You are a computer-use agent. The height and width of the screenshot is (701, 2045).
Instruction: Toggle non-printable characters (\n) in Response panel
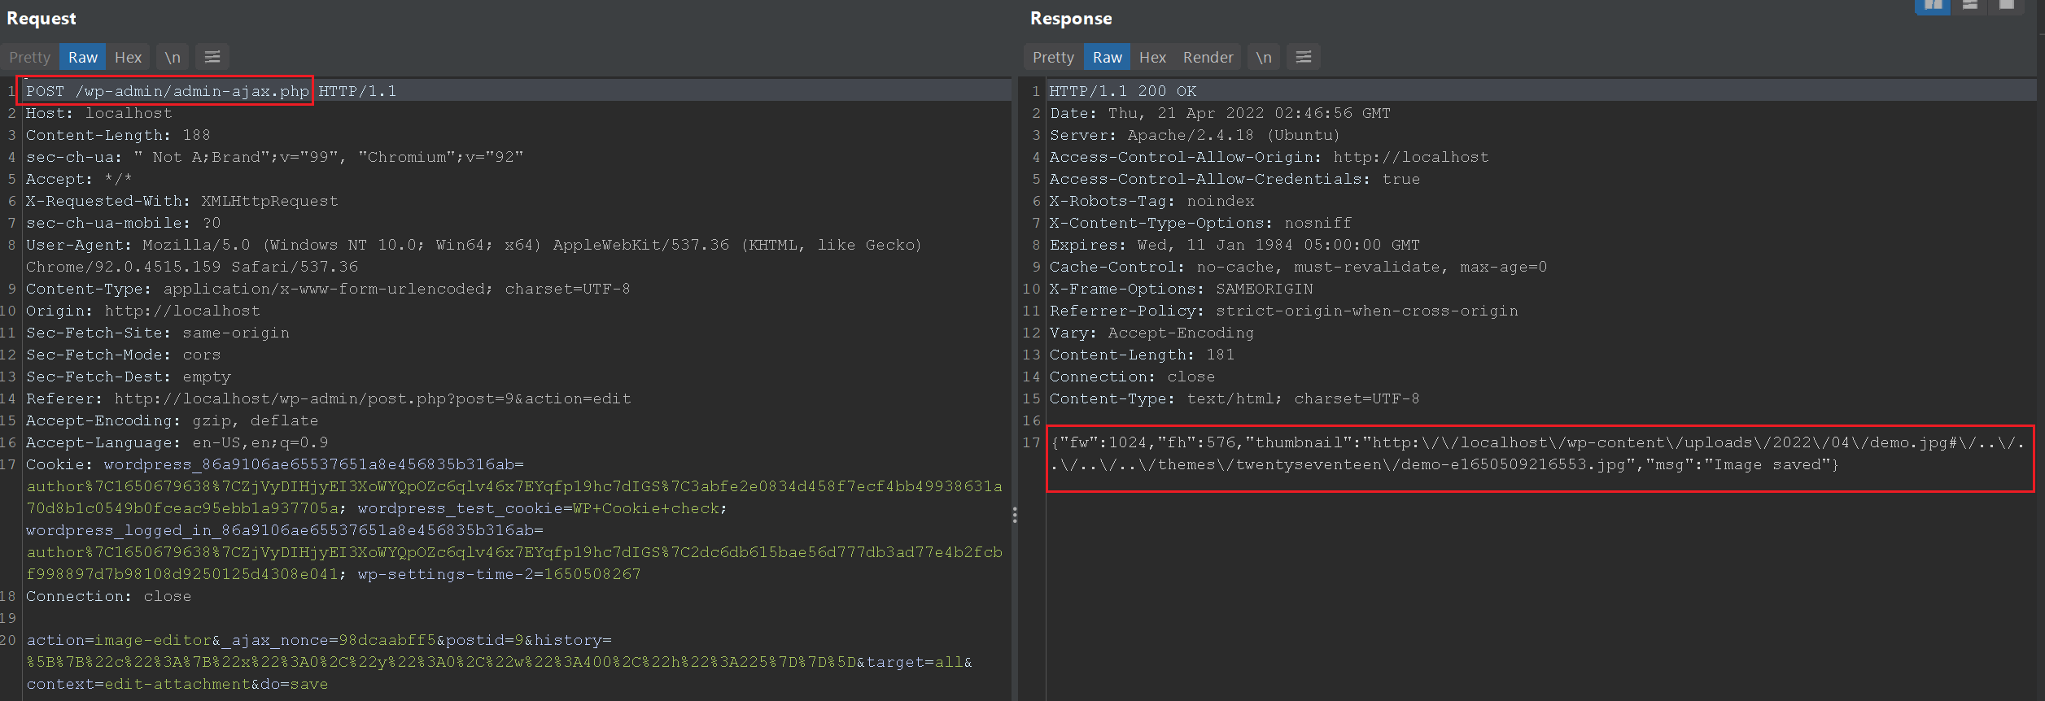pyautogui.click(x=1264, y=57)
